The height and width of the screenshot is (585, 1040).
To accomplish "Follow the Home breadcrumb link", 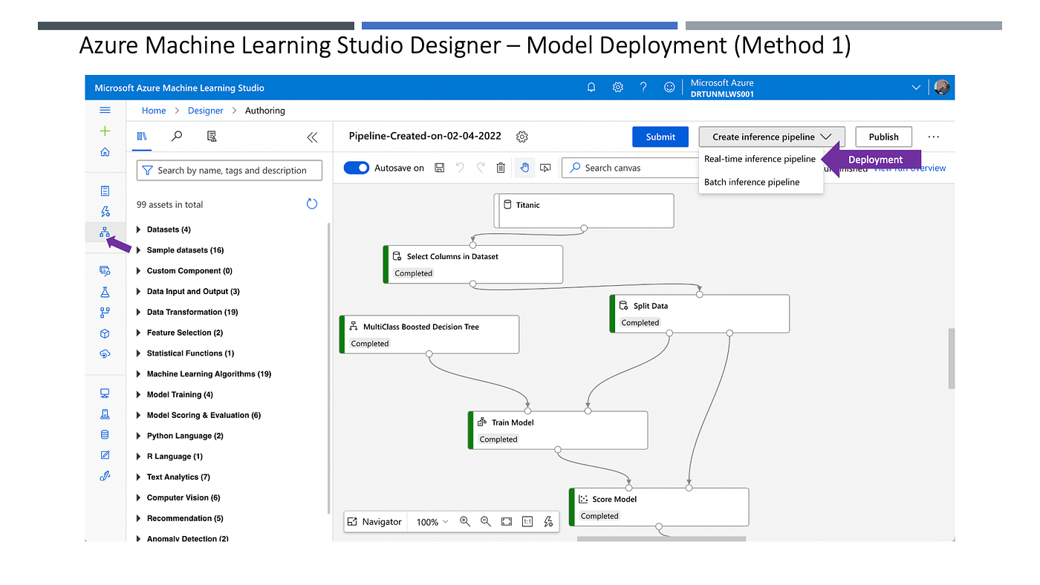I will 154,111.
